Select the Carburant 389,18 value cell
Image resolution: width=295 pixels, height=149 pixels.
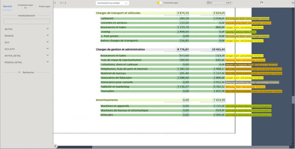coord(183,18)
